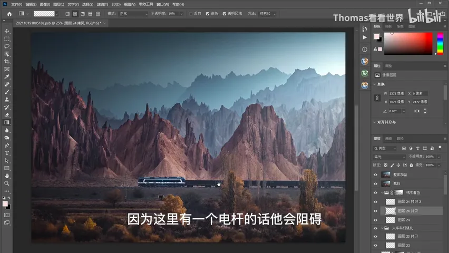Open layer blend mode 柔光 dropdown
449x253 pixels.
pyautogui.click(x=389, y=157)
